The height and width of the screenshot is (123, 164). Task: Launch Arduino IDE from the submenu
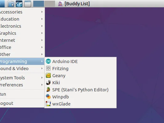pos(81,61)
